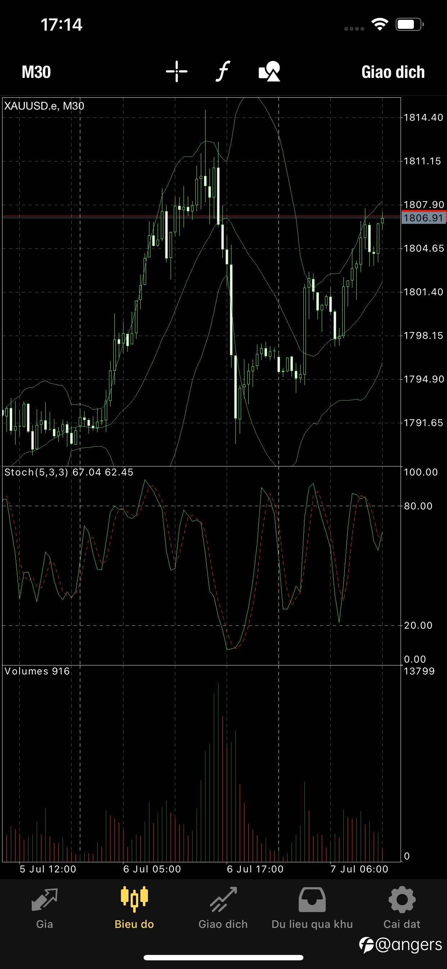
Task: Tap the 80.00 stochastic level label
Action: [418, 506]
